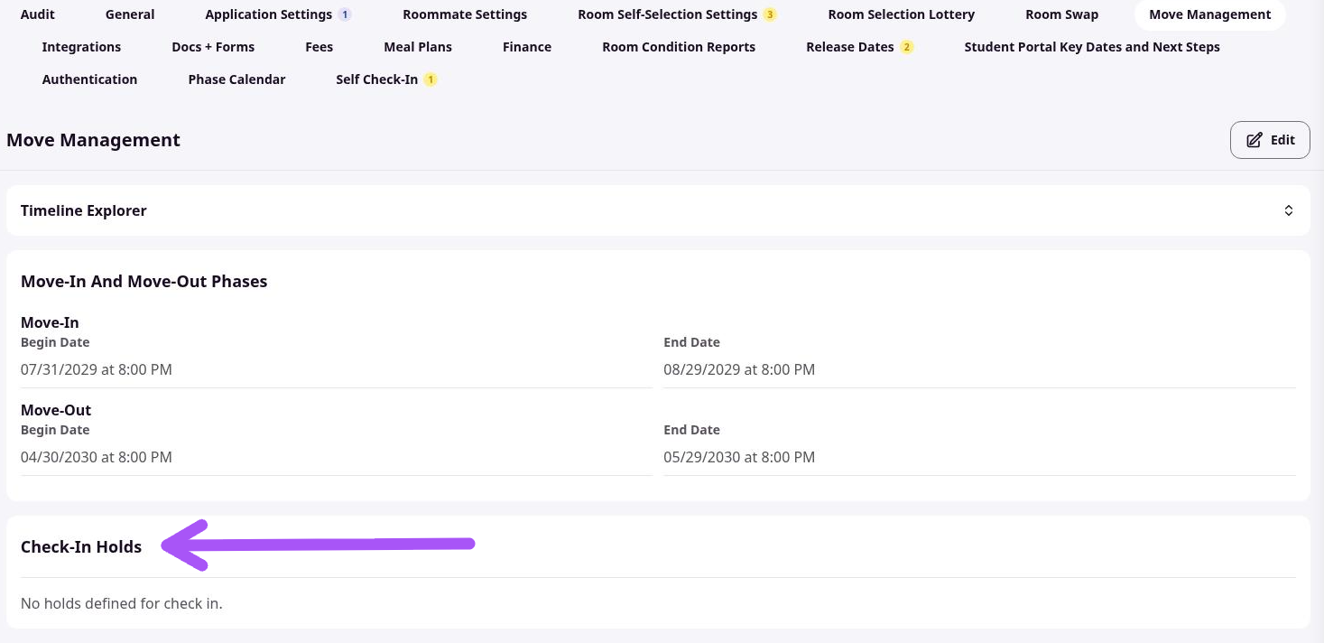Open the Room Swap tab
Screen dimensions: 1324x643
(x=1062, y=14)
